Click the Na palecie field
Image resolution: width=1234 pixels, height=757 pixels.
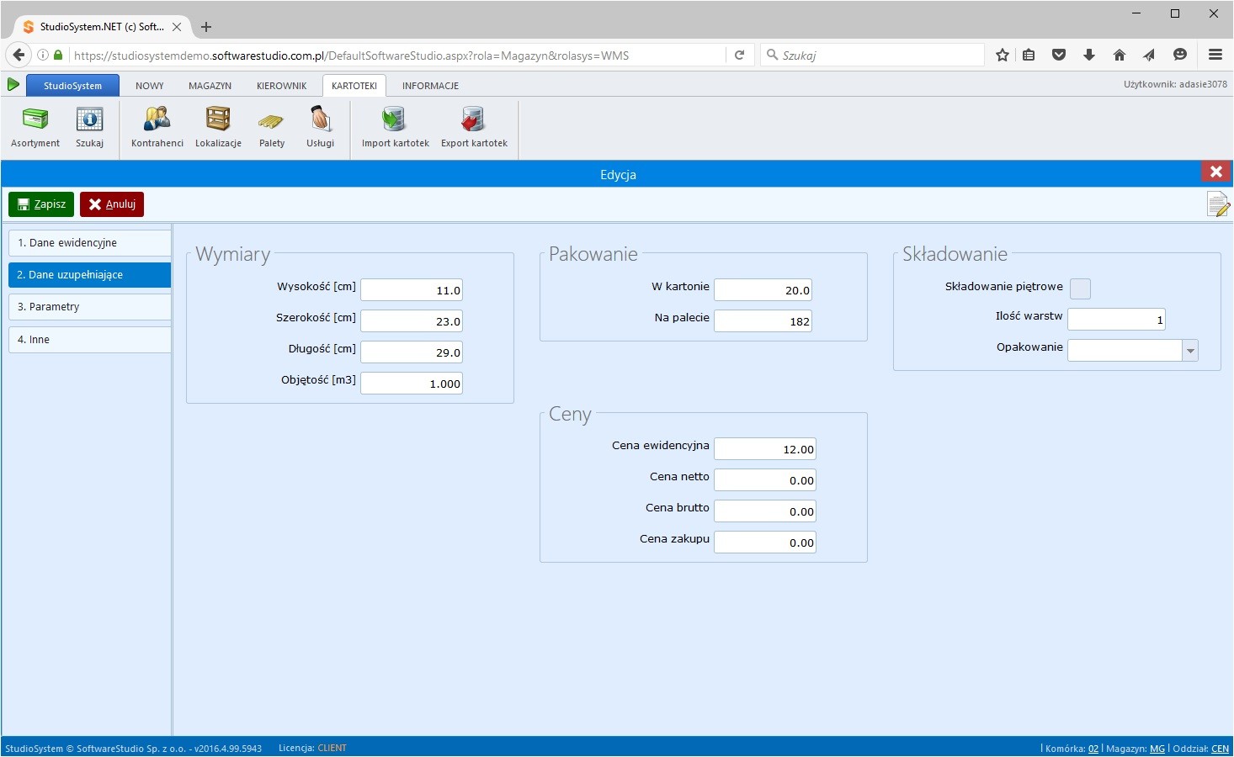(x=763, y=321)
